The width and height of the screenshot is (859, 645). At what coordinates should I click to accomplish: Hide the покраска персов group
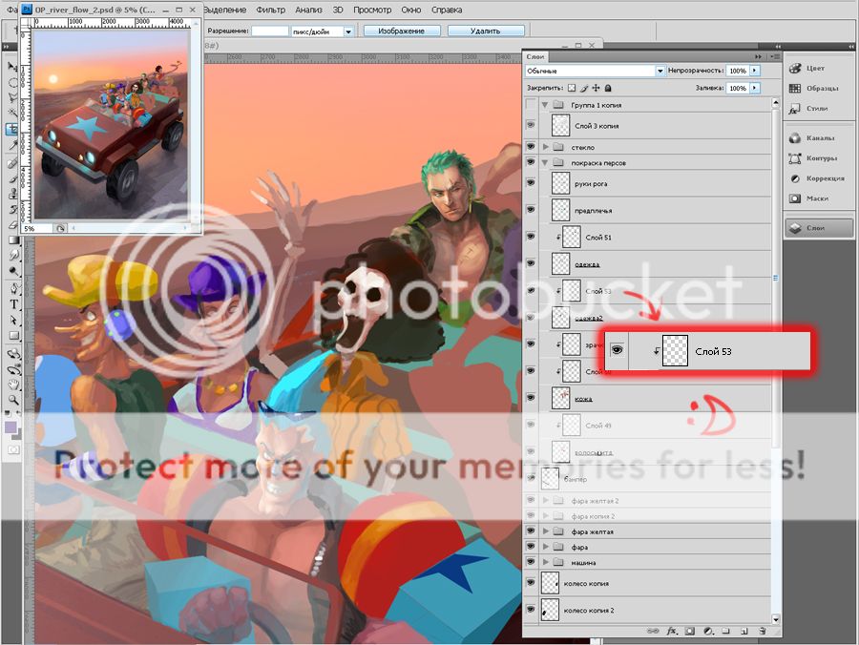click(x=531, y=162)
